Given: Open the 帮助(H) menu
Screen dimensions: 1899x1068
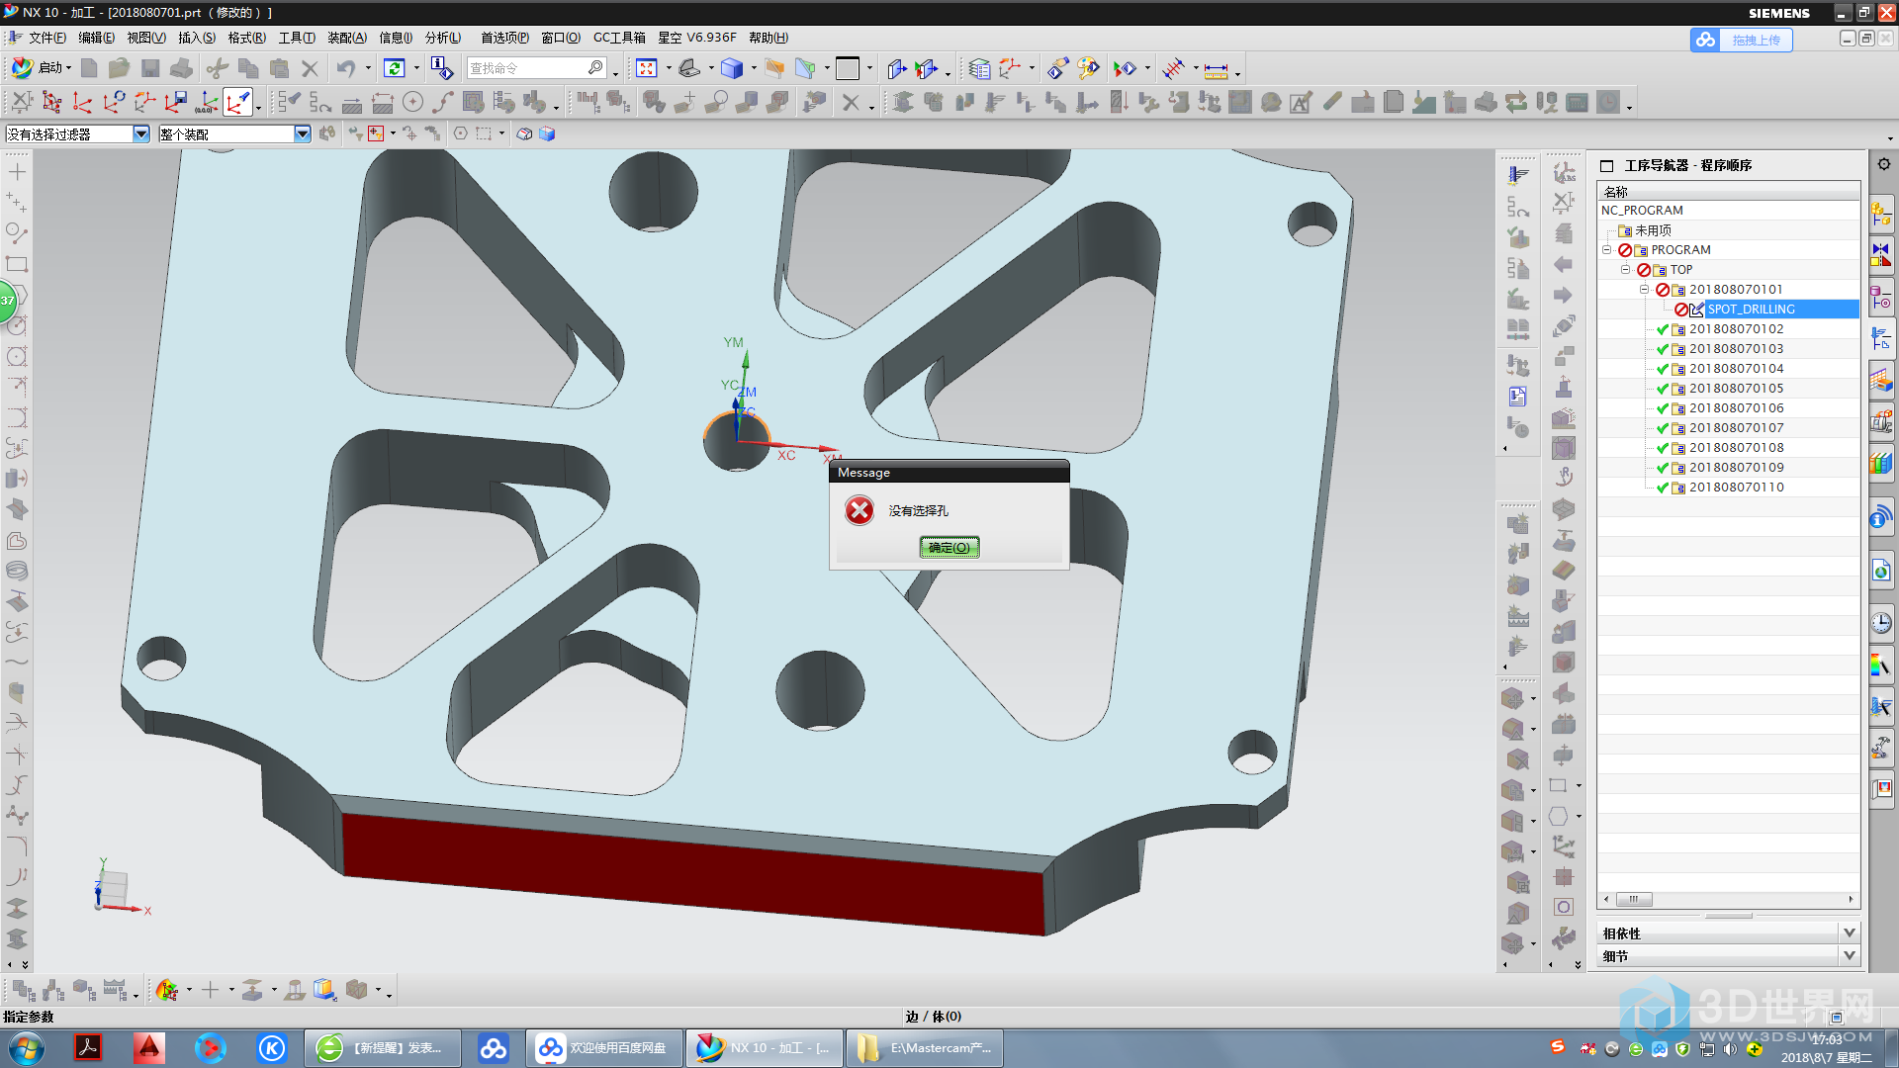Looking at the screenshot, I should click(x=769, y=38).
